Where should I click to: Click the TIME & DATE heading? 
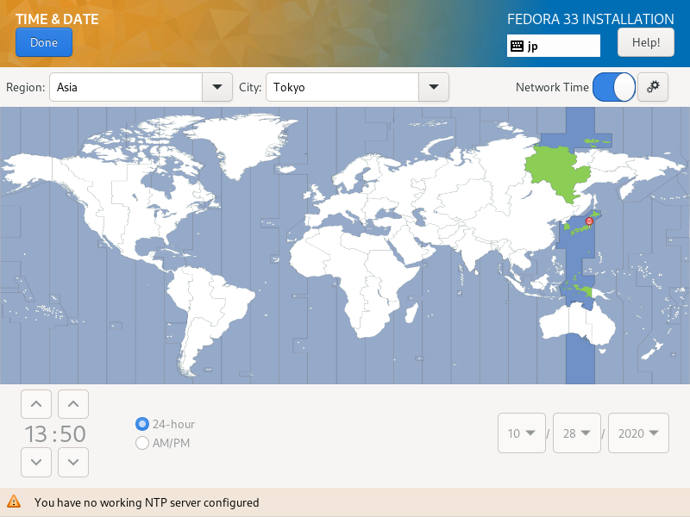pyautogui.click(x=57, y=19)
